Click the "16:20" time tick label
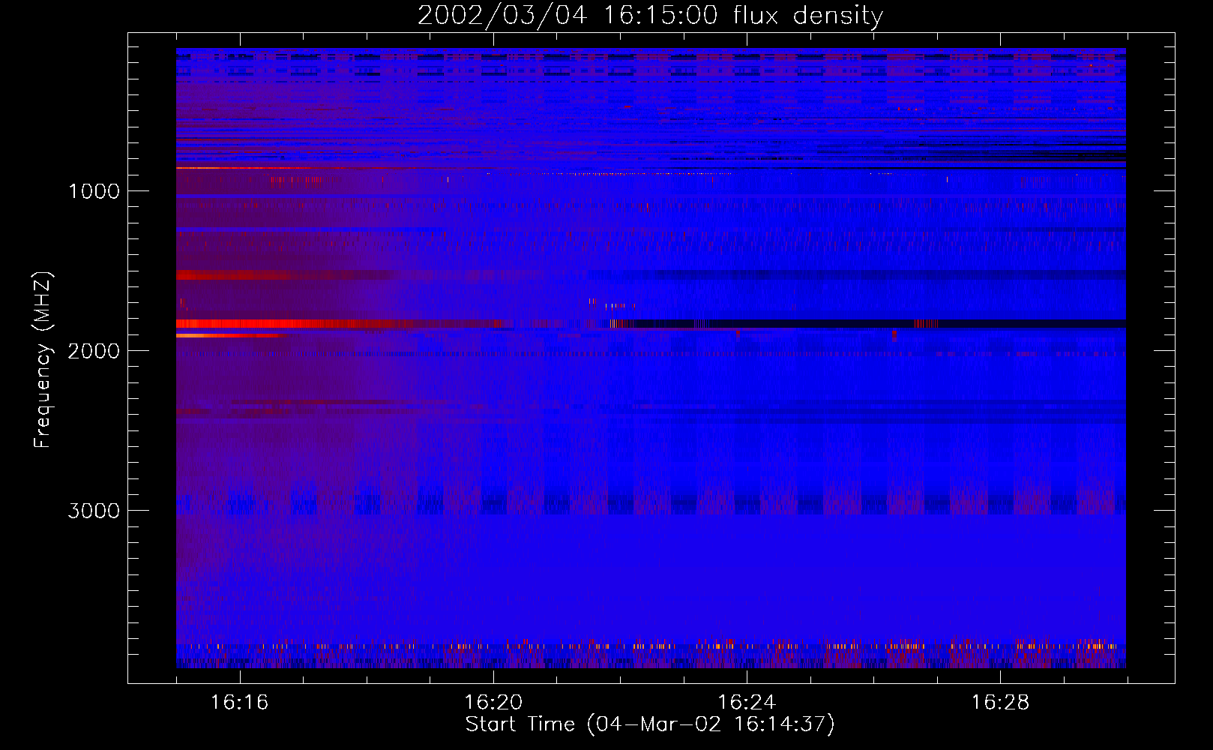1213x750 pixels. (493, 702)
